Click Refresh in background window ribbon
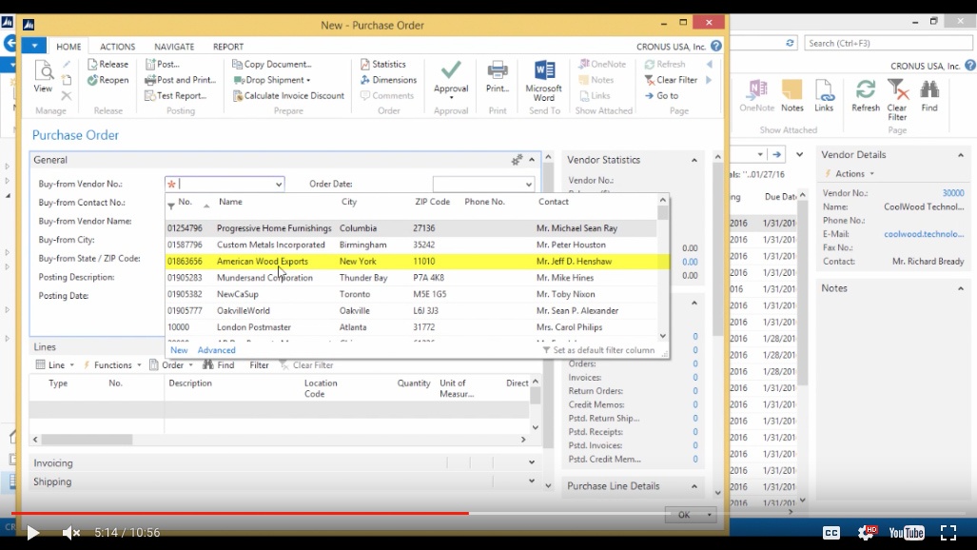Image resolution: width=977 pixels, height=550 pixels. click(x=866, y=95)
